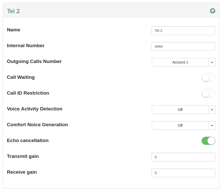Select the Receive gain input field
Screen dimensions: 223x190
click(183, 173)
